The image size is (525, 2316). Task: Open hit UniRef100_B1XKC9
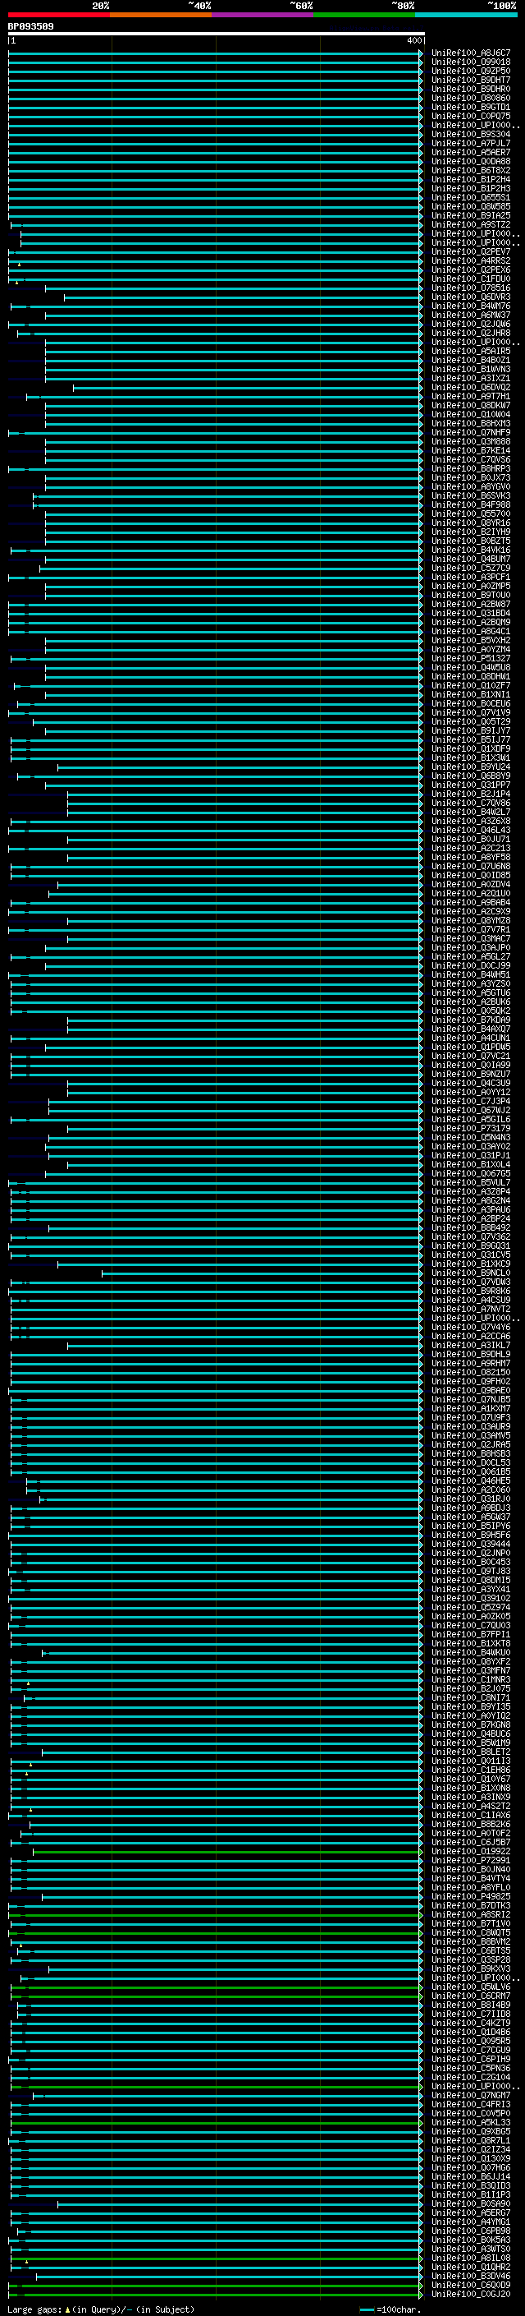(471, 1264)
